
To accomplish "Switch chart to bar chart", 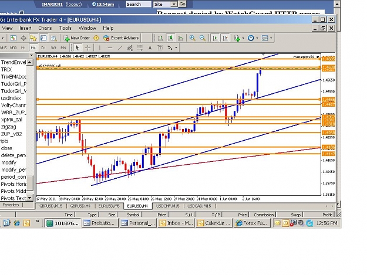I will coord(160,38).
